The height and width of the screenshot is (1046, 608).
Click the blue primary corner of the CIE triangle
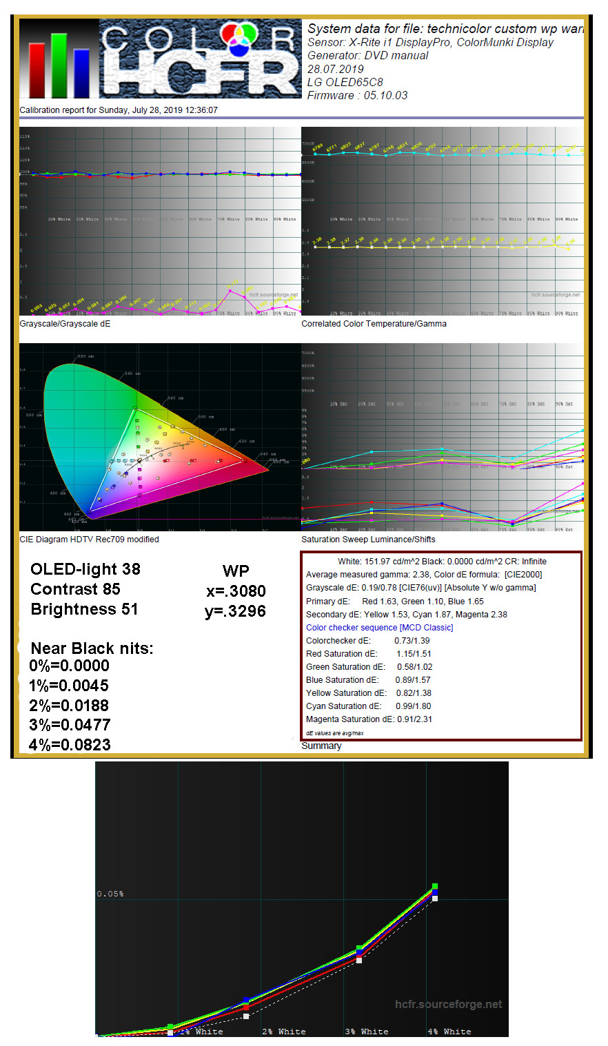click(x=91, y=511)
